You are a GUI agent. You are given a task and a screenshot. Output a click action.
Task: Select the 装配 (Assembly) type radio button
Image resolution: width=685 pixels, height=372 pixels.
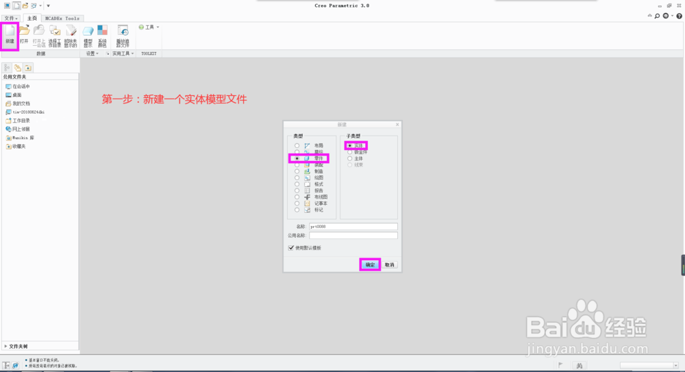297,165
